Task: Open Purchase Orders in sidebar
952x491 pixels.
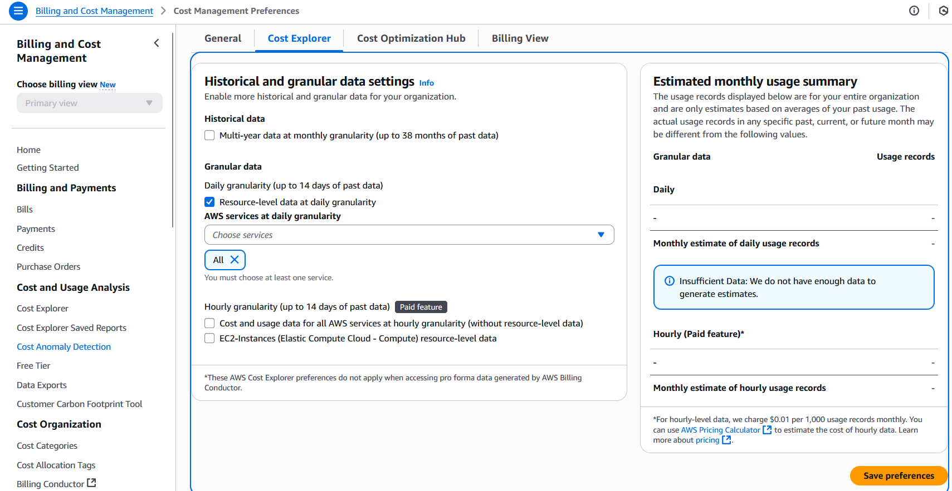Action: point(48,266)
